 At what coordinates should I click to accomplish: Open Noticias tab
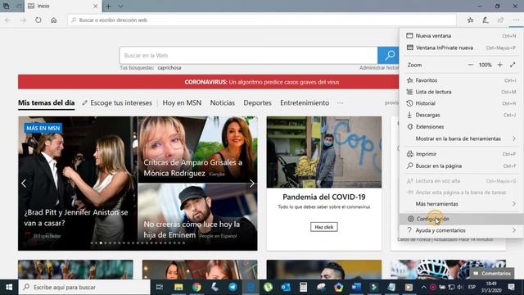222,102
